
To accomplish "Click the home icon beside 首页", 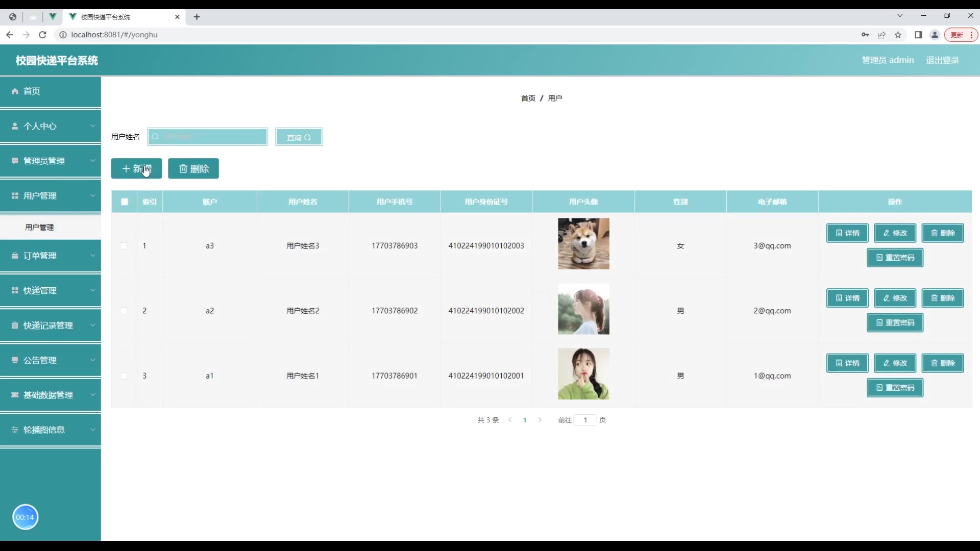I will tap(15, 91).
